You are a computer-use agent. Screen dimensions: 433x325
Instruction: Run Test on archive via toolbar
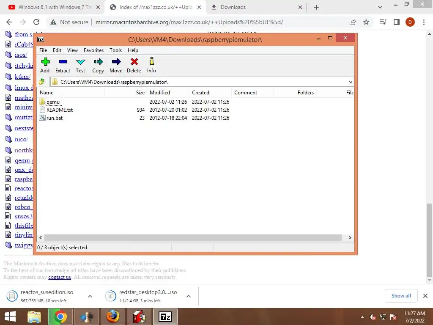(x=80, y=65)
